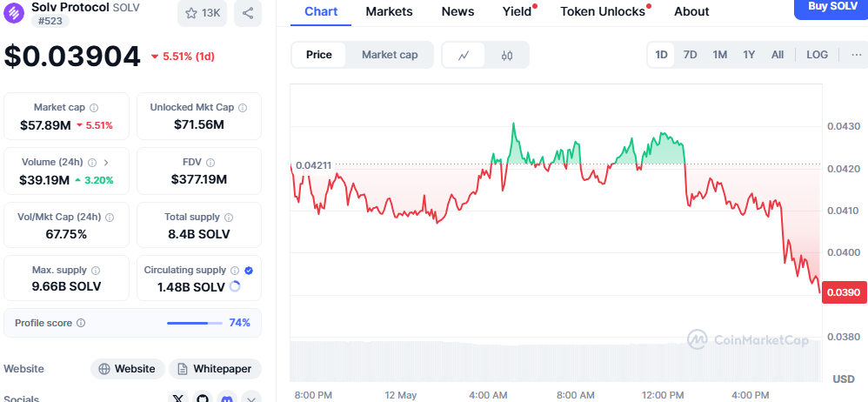
Task: Click the $39.19M volume value
Action: [44, 180]
